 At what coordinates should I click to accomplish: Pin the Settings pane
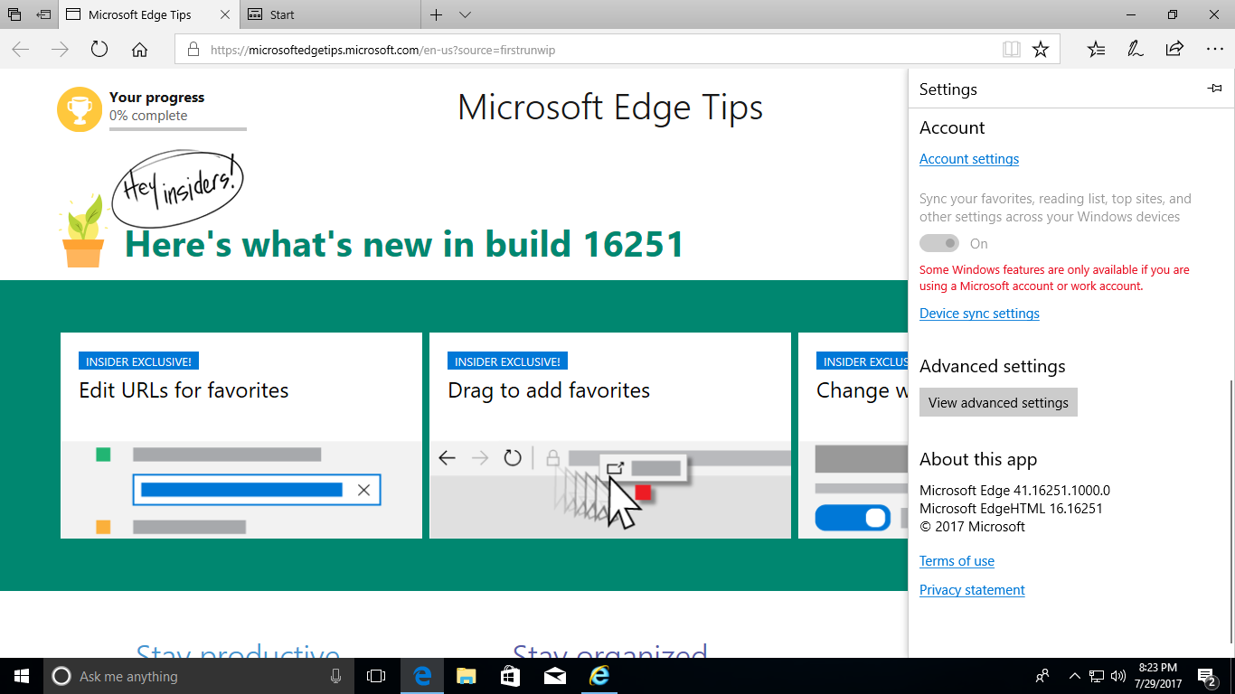tap(1214, 89)
